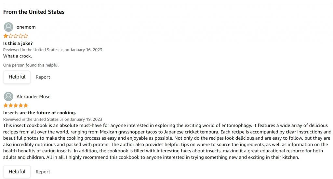
Task: Mark Alexander Muse's review as Helpful
Action: [x=17, y=172]
